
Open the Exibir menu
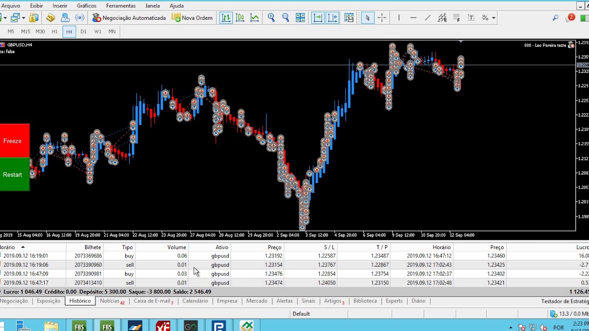pos(36,6)
